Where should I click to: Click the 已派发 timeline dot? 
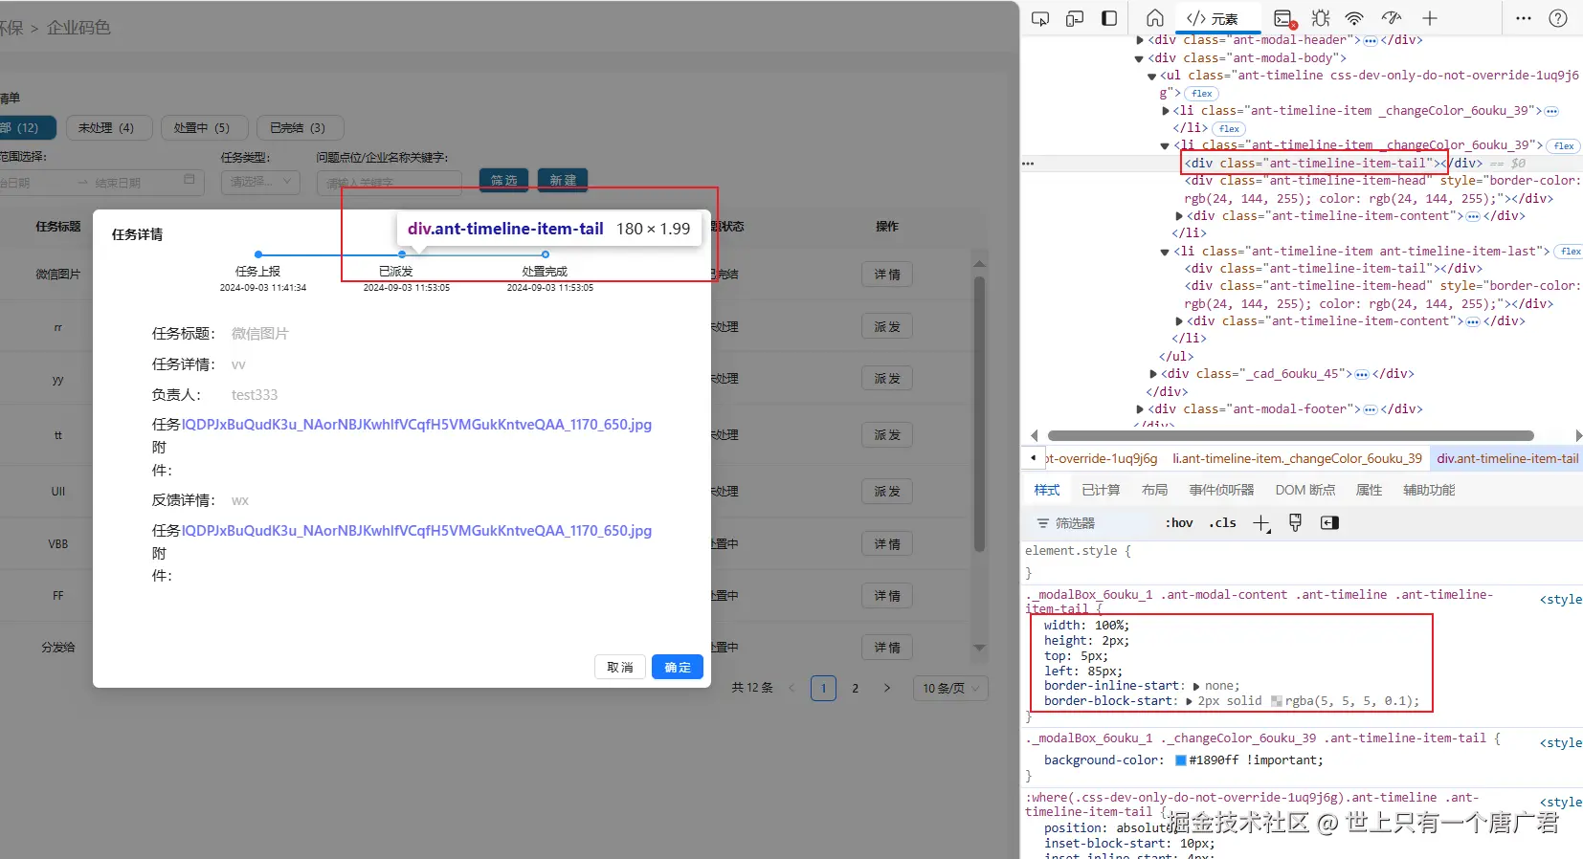(x=402, y=254)
